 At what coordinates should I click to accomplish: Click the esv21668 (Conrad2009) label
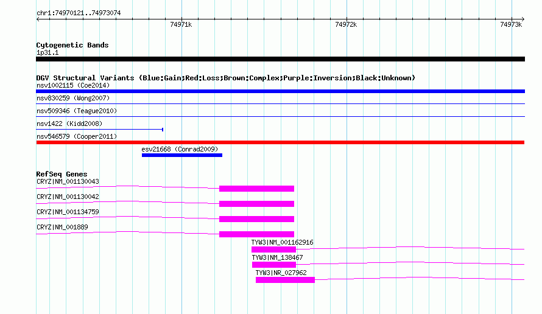point(180,149)
